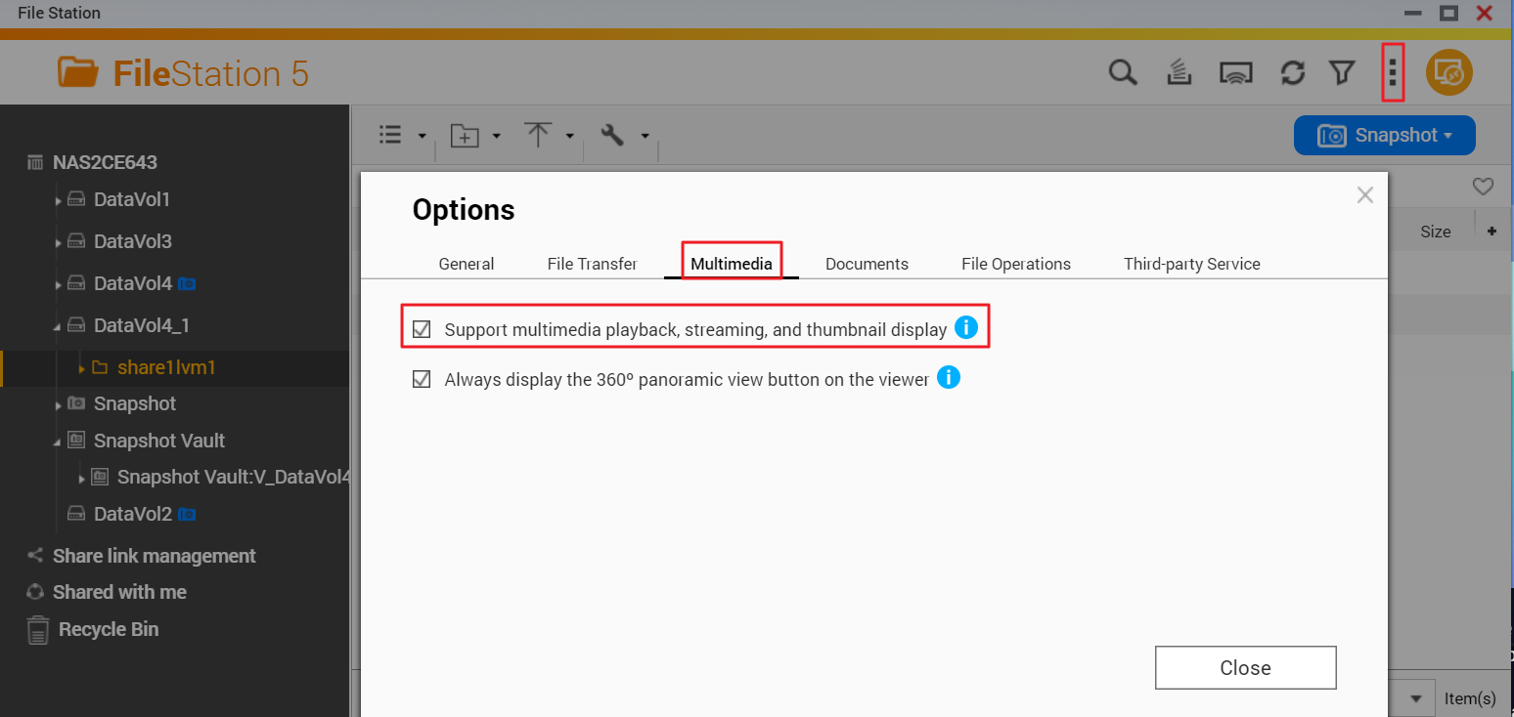Refresh the file list

[1292, 73]
